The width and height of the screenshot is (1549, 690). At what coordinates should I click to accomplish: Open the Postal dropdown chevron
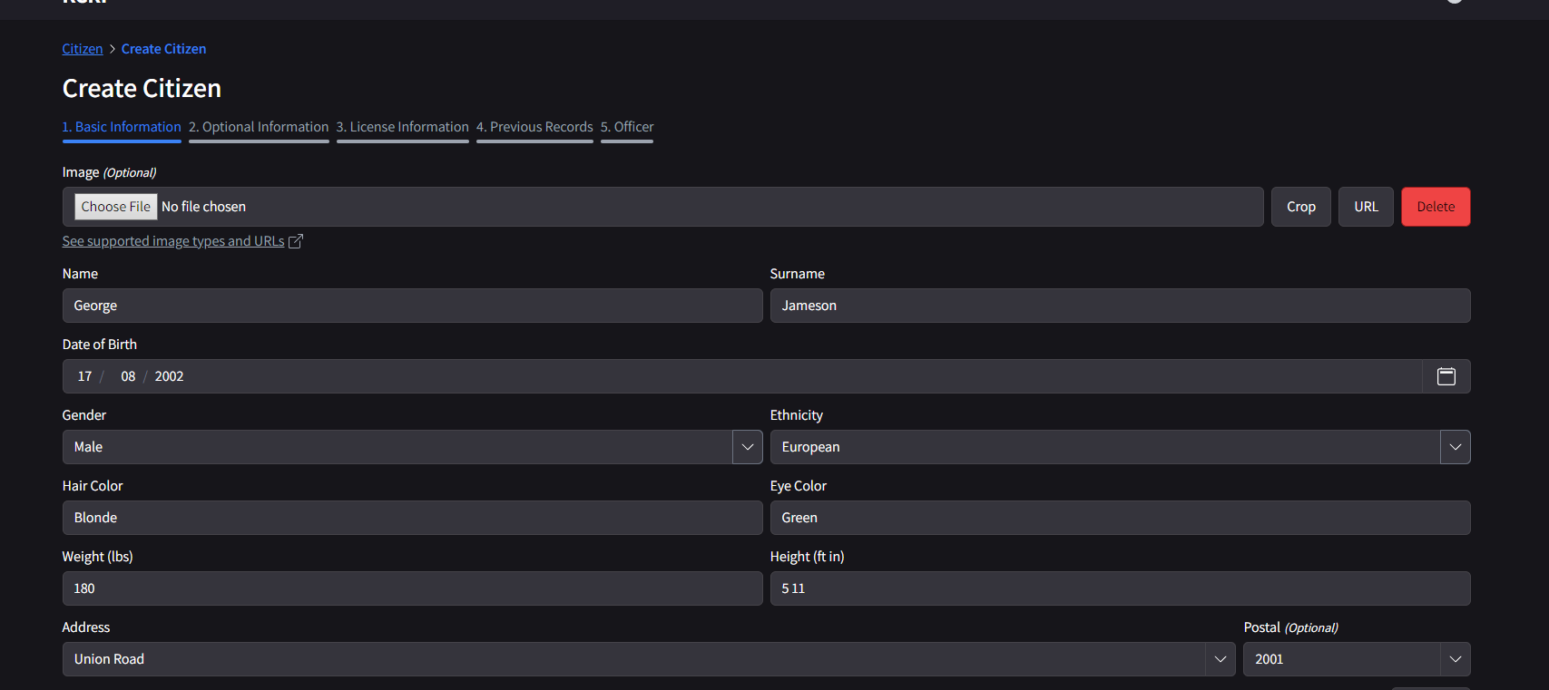[x=1455, y=659]
